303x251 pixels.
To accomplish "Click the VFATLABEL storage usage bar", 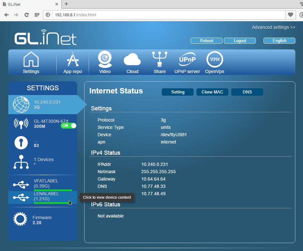I will [x=53, y=190].
